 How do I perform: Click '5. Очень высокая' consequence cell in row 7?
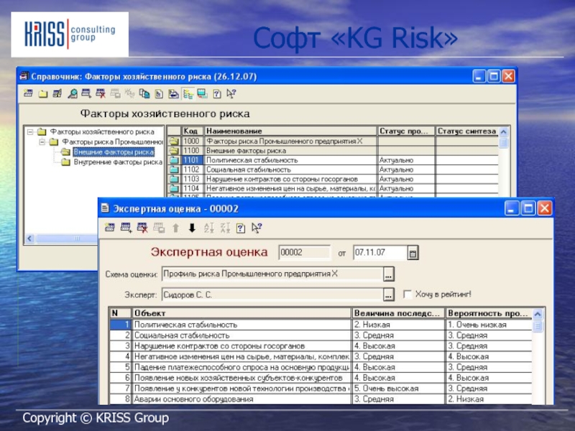[x=398, y=389]
